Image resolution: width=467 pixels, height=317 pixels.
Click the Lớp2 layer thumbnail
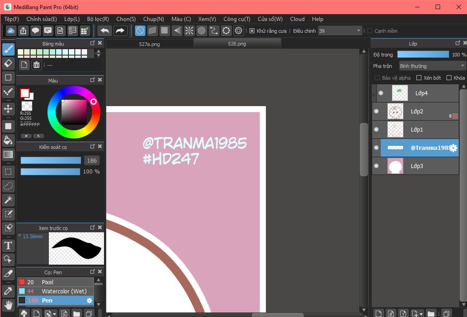(x=395, y=112)
